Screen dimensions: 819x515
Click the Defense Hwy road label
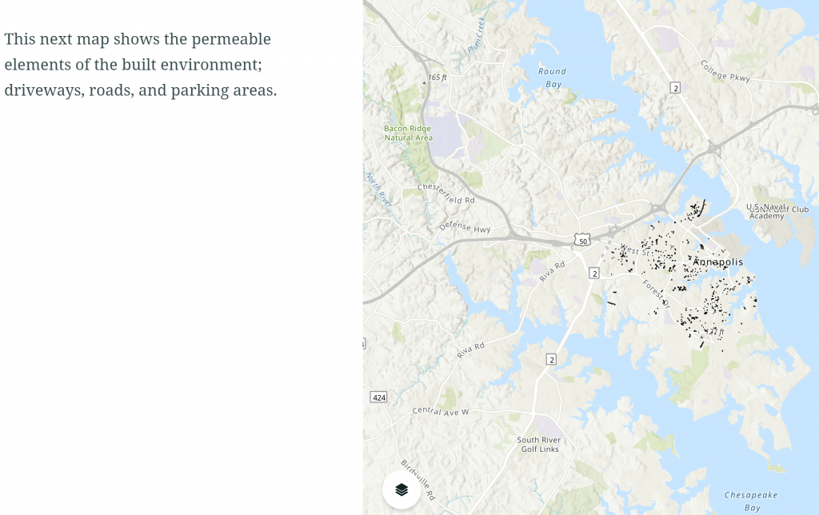click(x=465, y=228)
